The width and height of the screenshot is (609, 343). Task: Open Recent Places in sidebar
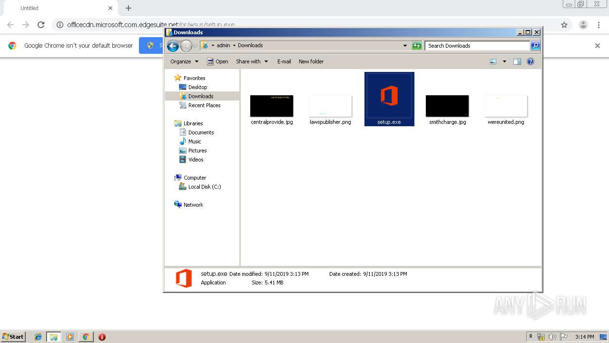[200, 105]
